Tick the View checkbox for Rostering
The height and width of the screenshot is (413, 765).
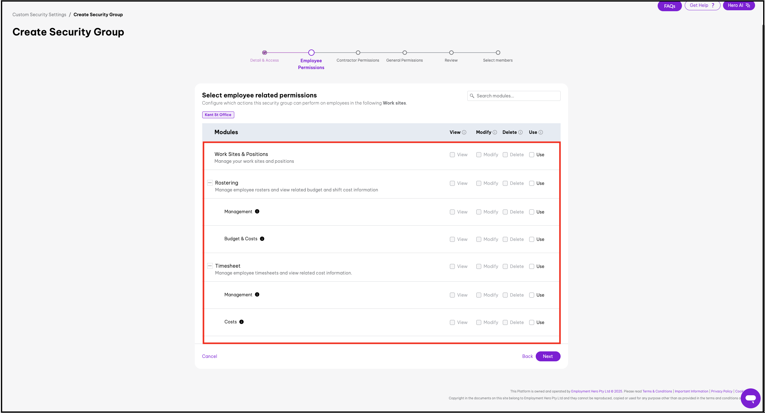tap(452, 183)
